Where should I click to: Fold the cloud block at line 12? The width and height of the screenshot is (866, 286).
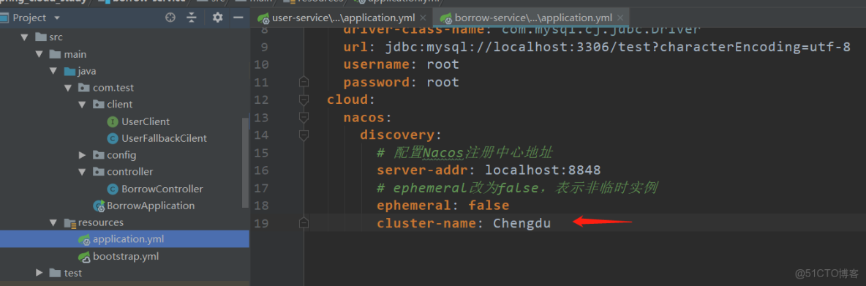click(304, 100)
